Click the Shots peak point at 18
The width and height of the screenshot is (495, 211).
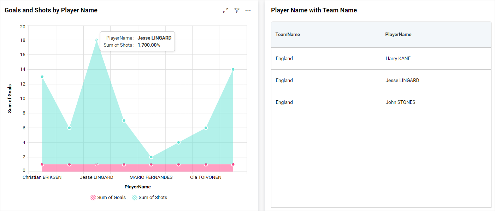click(96, 40)
